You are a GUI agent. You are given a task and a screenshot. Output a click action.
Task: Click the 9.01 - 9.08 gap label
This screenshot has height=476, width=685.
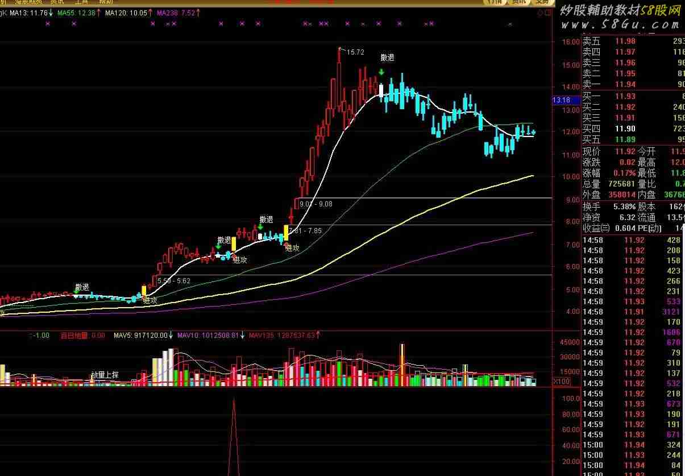(315, 204)
